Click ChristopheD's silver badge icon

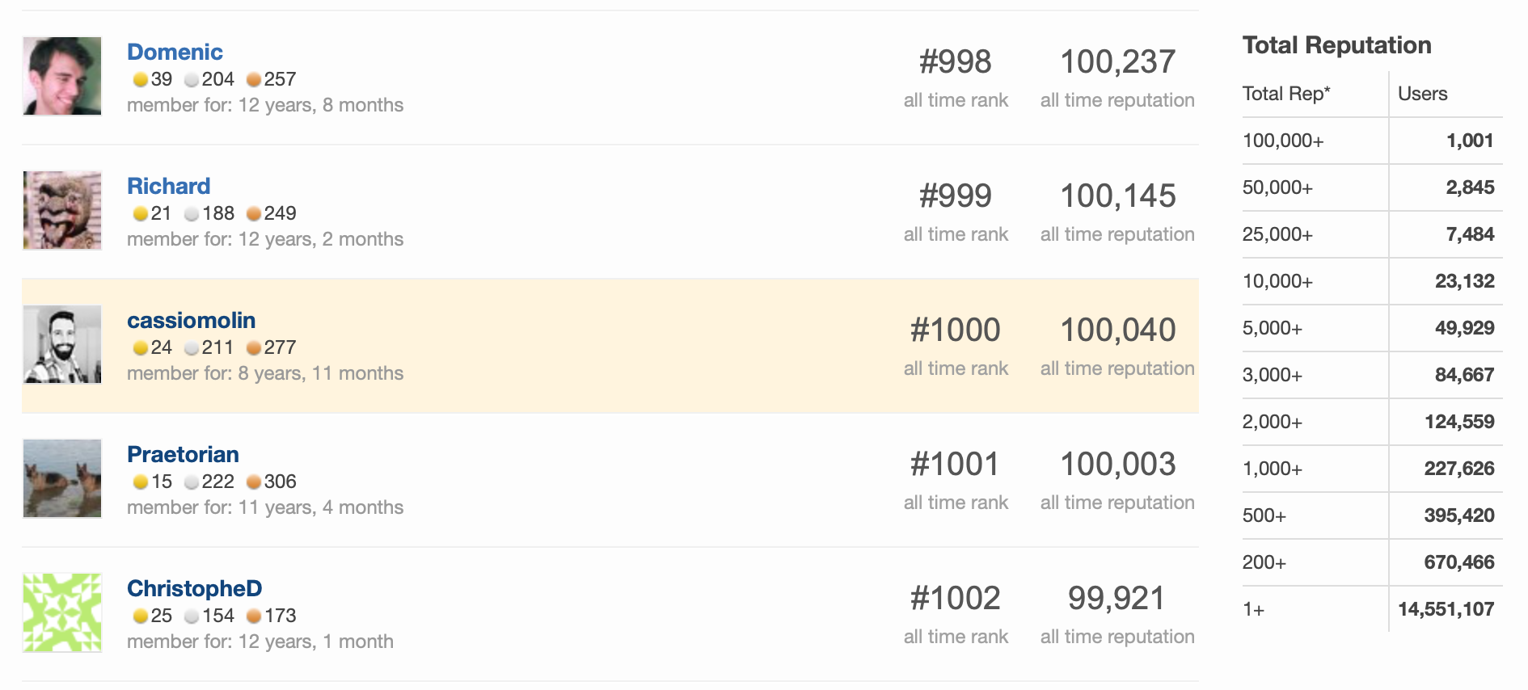pyautogui.click(x=192, y=616)
